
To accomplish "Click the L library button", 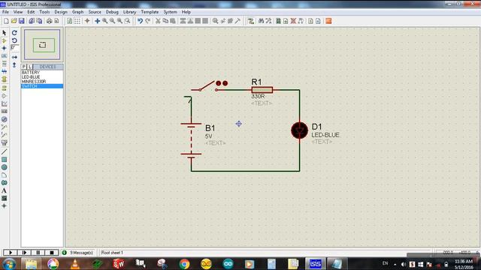I will click(x=30, y=67).
